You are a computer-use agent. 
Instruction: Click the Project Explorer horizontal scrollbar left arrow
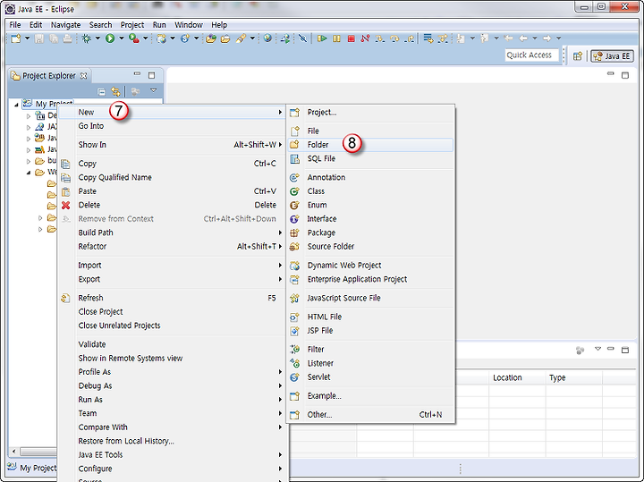(x=14, y=452)
